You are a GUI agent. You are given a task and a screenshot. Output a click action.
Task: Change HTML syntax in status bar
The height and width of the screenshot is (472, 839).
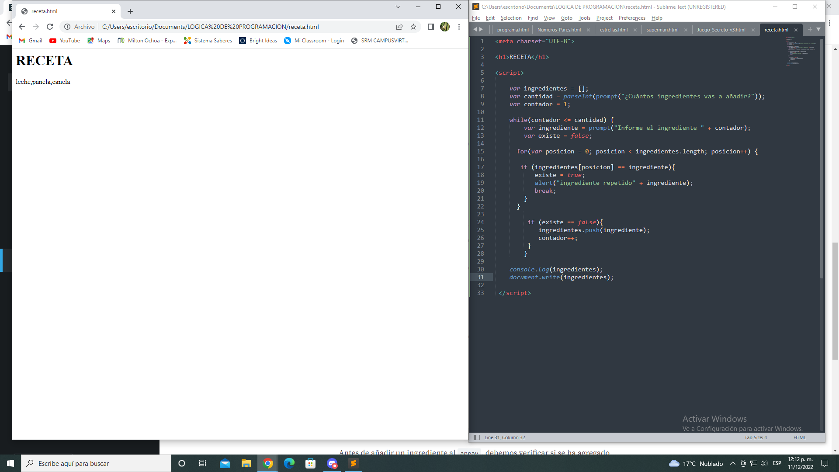800,437
